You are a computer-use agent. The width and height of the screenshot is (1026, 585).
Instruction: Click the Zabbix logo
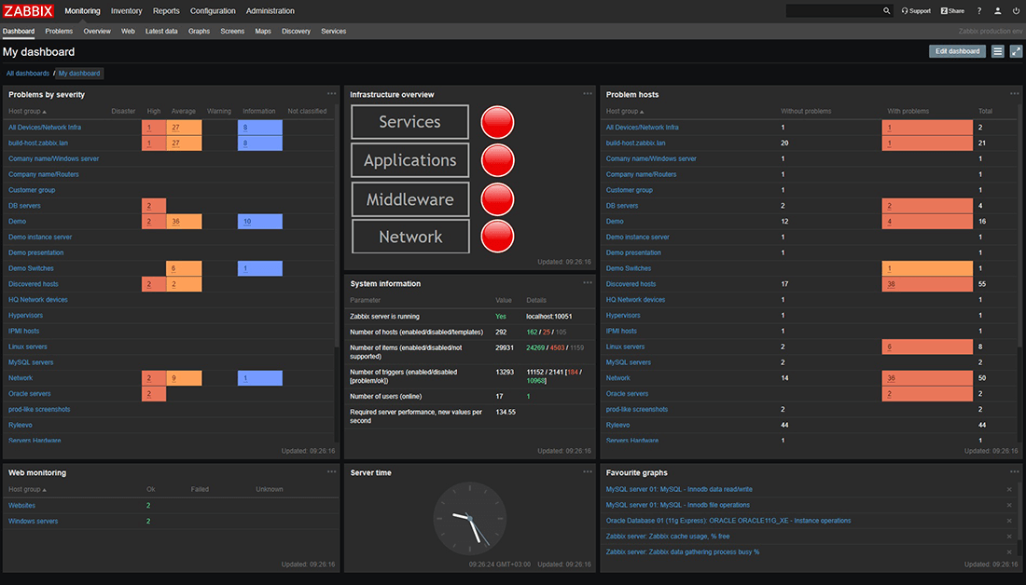coord(29,11)
